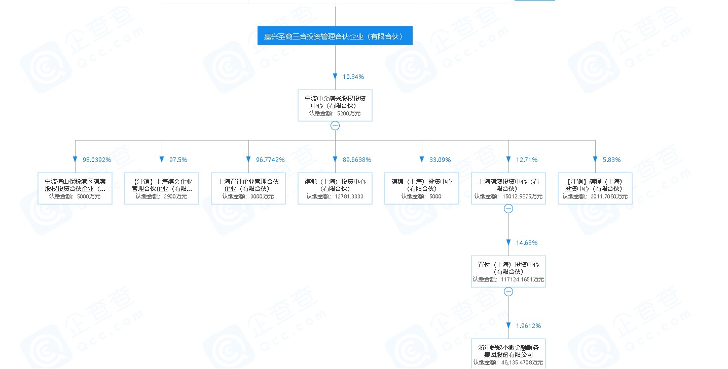Collapse the 宁波中金祺兴股权投资中心 branch
The width and height of the screenshot is (728, 369).
pos(335,126)
